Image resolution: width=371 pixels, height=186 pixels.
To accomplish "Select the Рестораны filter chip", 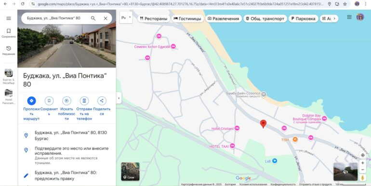I will click(x=154, y=19).
